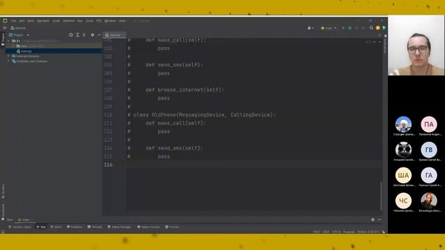Click Expand All icon in Project panel

pos(77,35)
